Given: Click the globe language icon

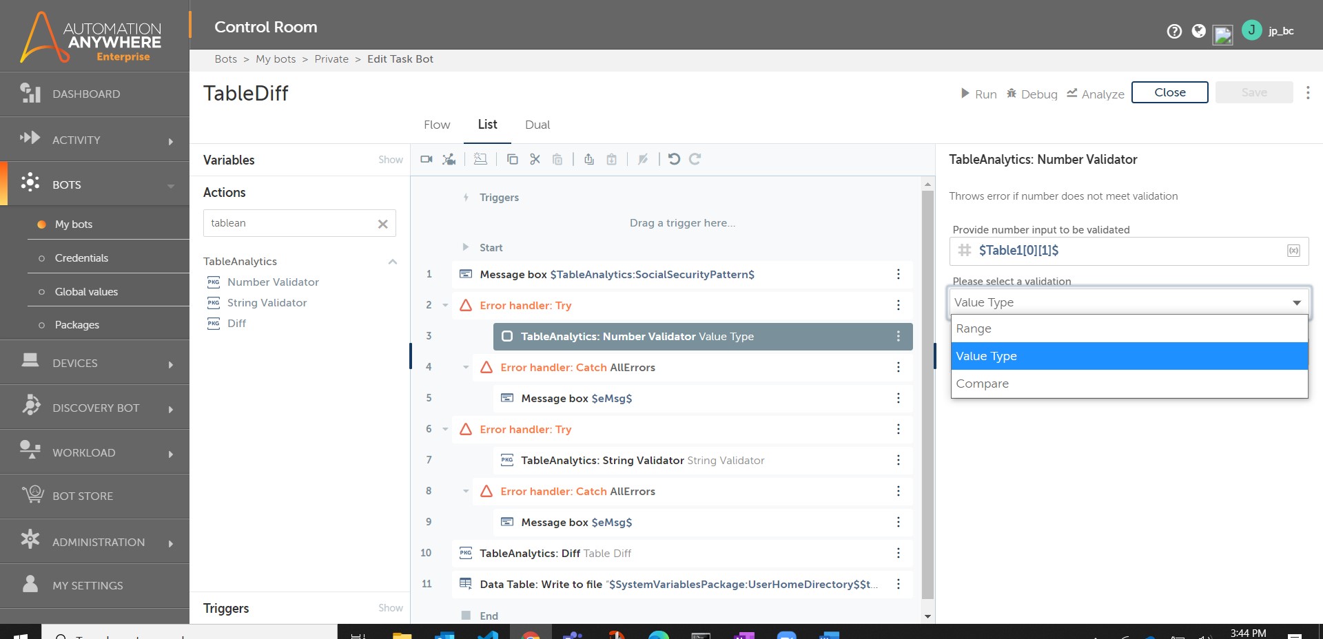Looking at the screenshot, I should tap(1199, 31).
